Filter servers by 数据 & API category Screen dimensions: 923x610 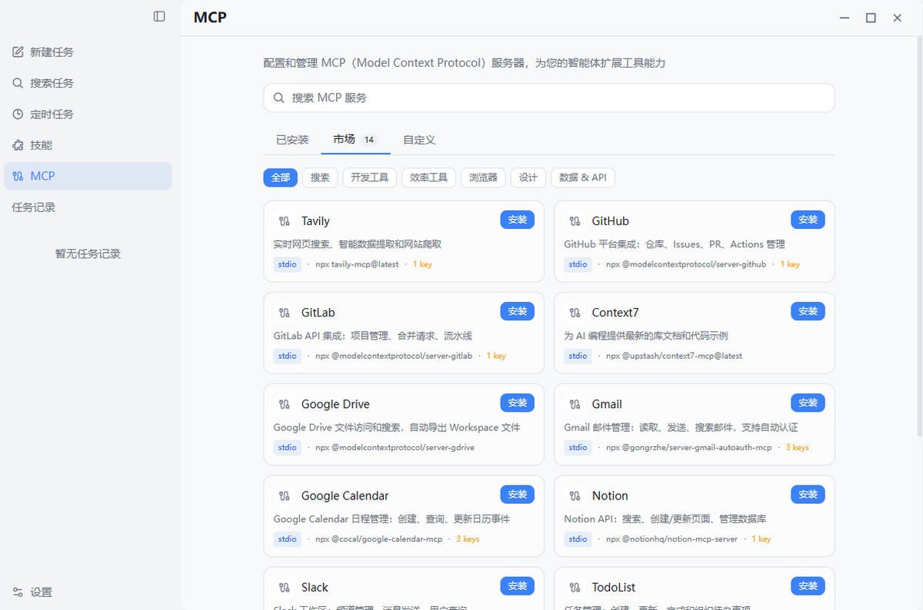582,177
